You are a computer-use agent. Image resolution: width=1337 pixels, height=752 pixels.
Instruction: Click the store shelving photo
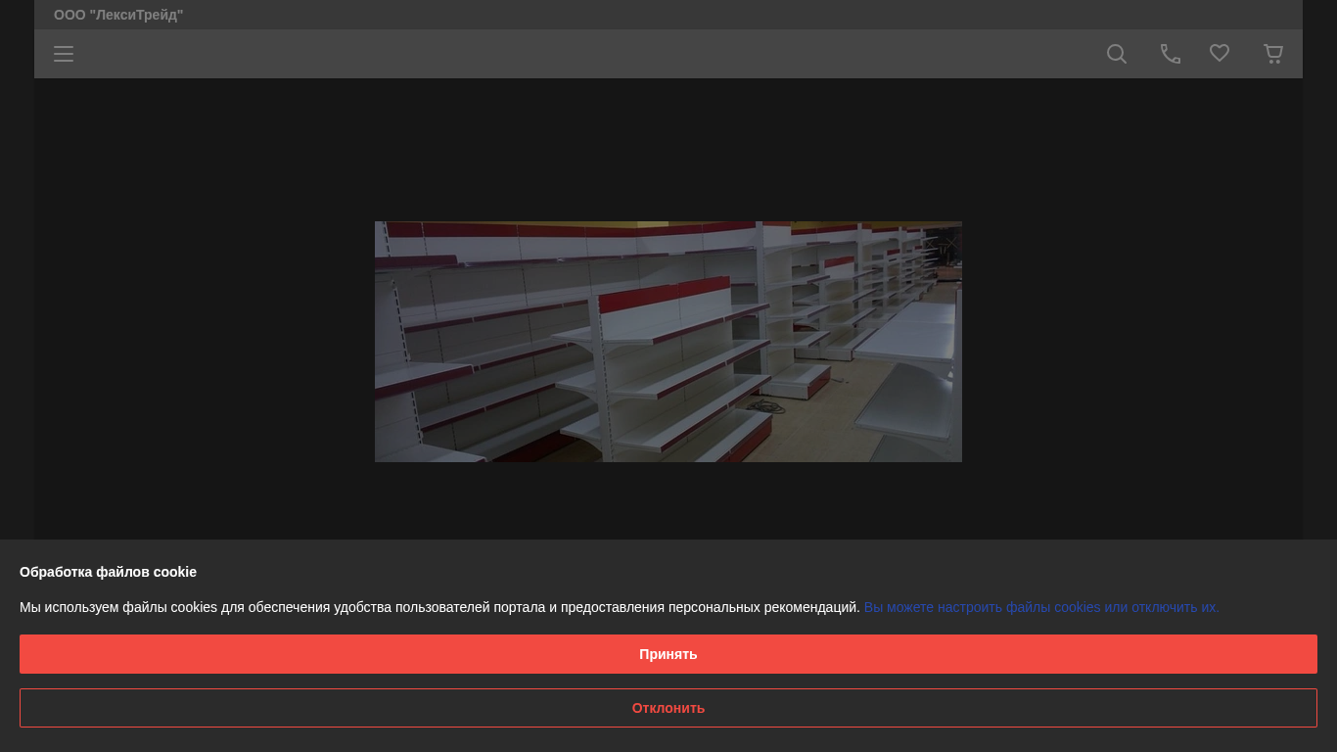coord(668,342)
